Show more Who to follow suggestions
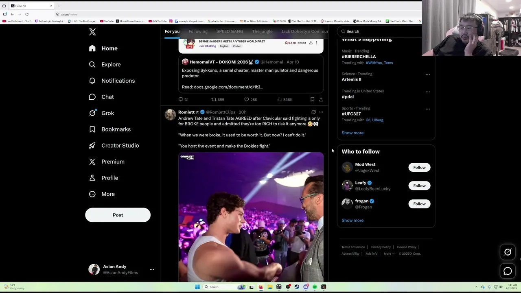Image resolution: width=521 pixels, height=293 pixels. point(352,220)
